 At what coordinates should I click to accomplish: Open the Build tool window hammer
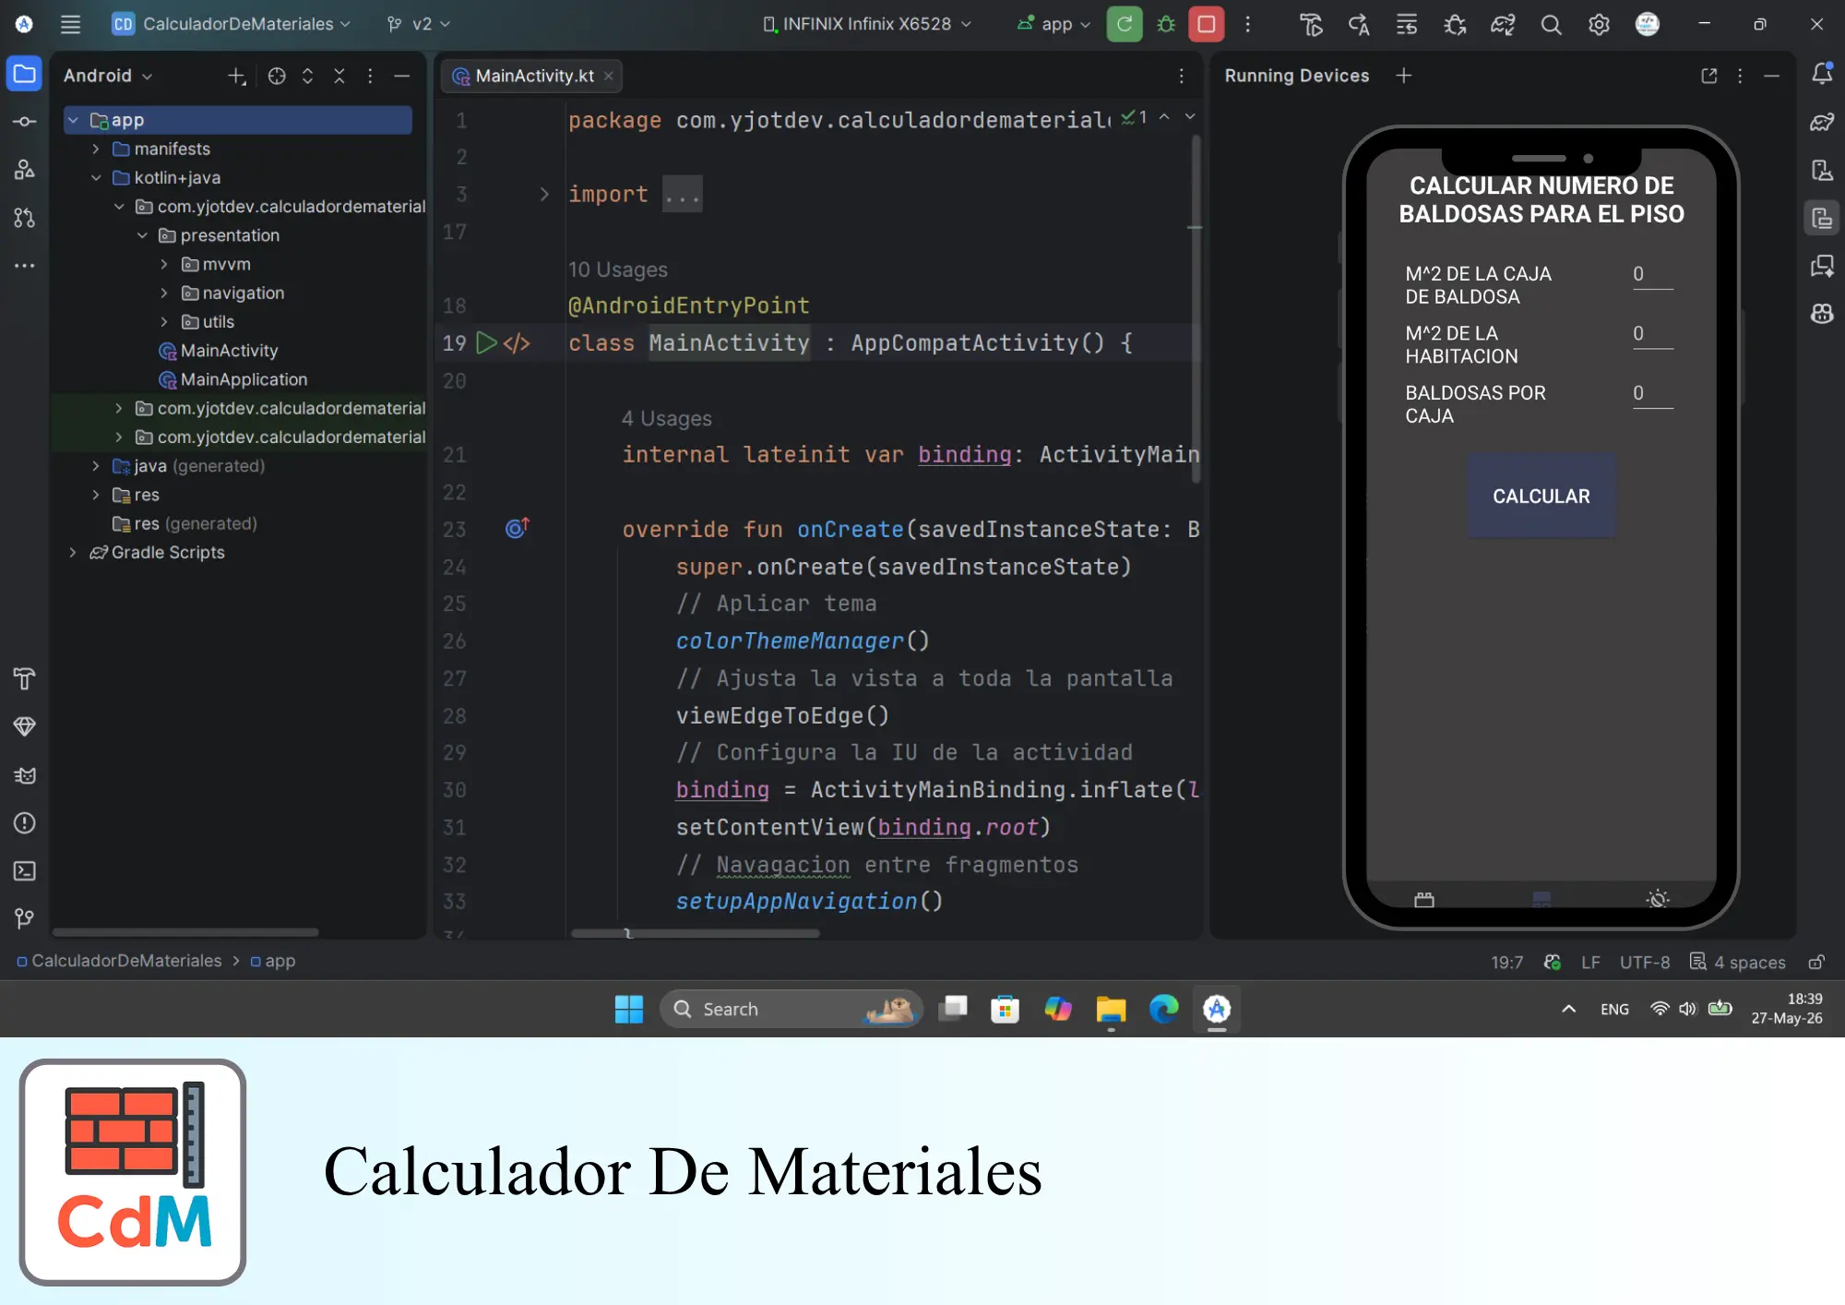(25, 679)
